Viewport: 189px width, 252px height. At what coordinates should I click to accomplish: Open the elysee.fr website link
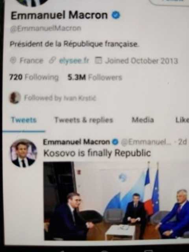coord(74,61)
